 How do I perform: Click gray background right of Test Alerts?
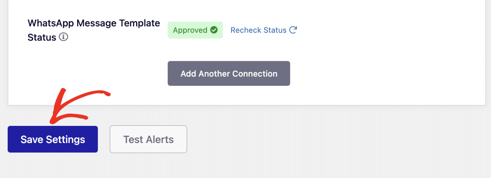point(316,139)
